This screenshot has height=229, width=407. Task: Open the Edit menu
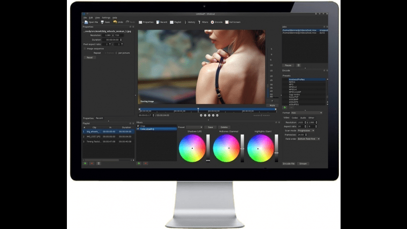pos(91,18)
